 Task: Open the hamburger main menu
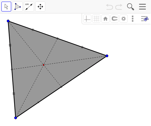(x=142, y=7)
